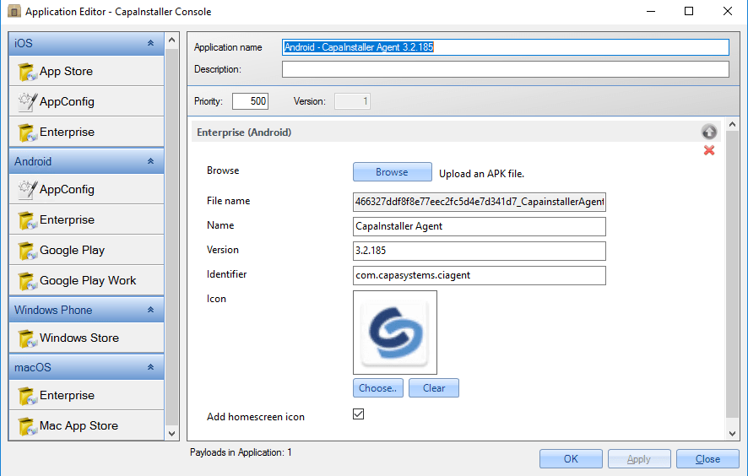Open the Mac App Store payload
This screenshot has width=748, height=476.
pos(86,425)
